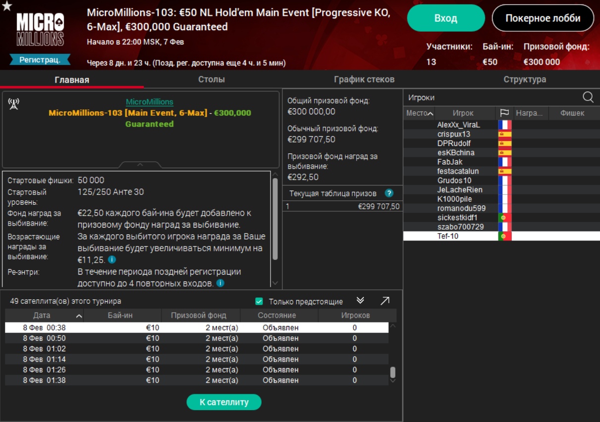Select the satellite at 8 Фев 01:02

coord(197,349)
